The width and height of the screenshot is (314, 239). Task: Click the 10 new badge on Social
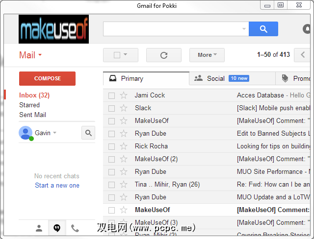click(x=239, y=78)
